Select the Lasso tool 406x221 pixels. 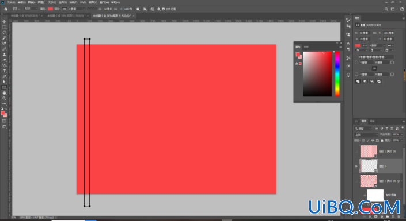coord(4,33)
